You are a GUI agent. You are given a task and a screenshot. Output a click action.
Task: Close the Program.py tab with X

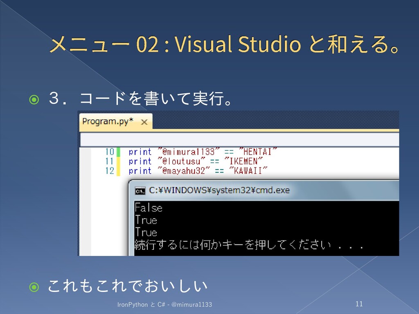(x=144, y=122)
